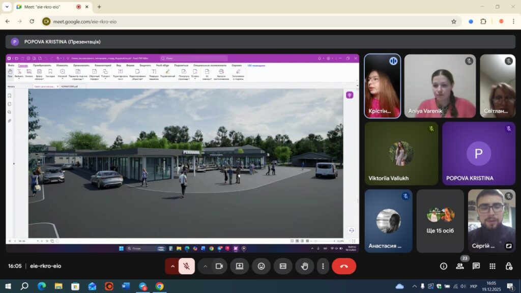Open meeting details info icon
This screenshot has width=521, height=293.
pyautogui.click(x=443, y=266)
